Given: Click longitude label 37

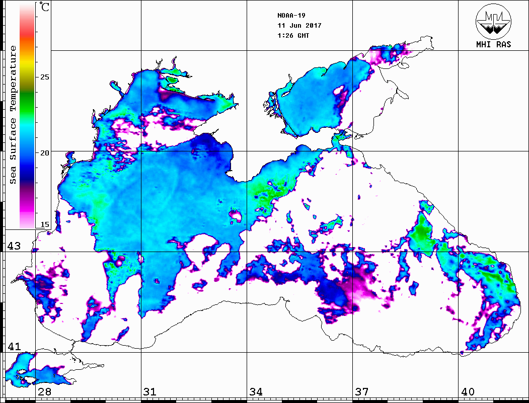Looking at the screenshot, I should 362,392.
